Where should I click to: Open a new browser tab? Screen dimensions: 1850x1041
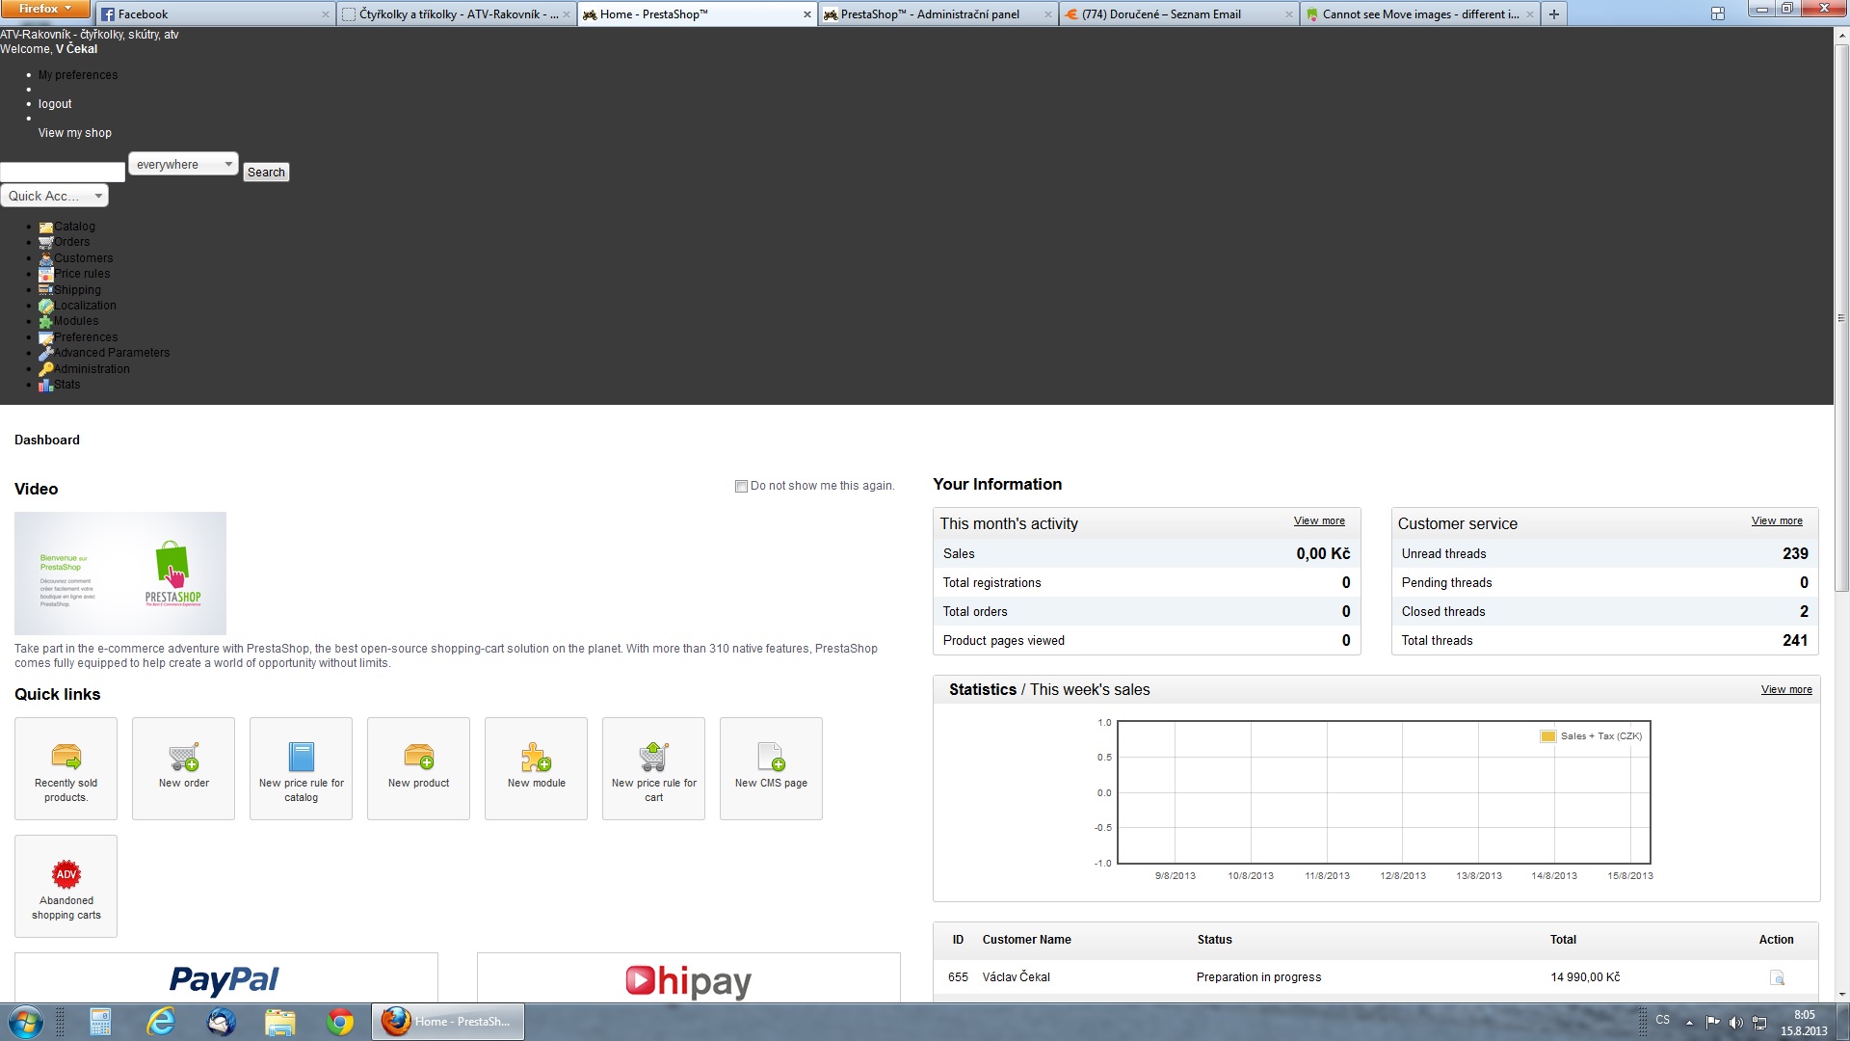(1554, 14)
